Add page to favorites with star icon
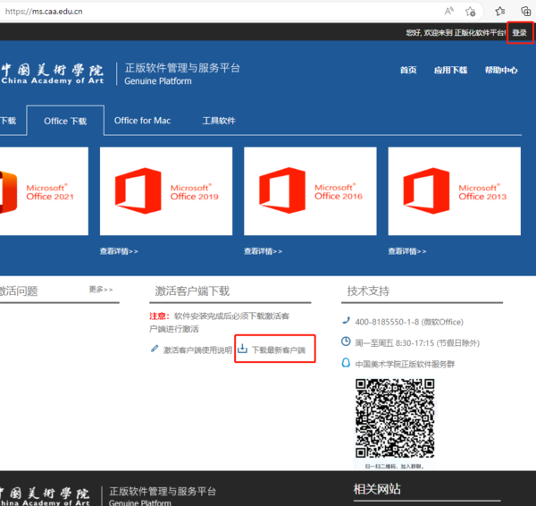The image size is (536, 506). (471, 11)
